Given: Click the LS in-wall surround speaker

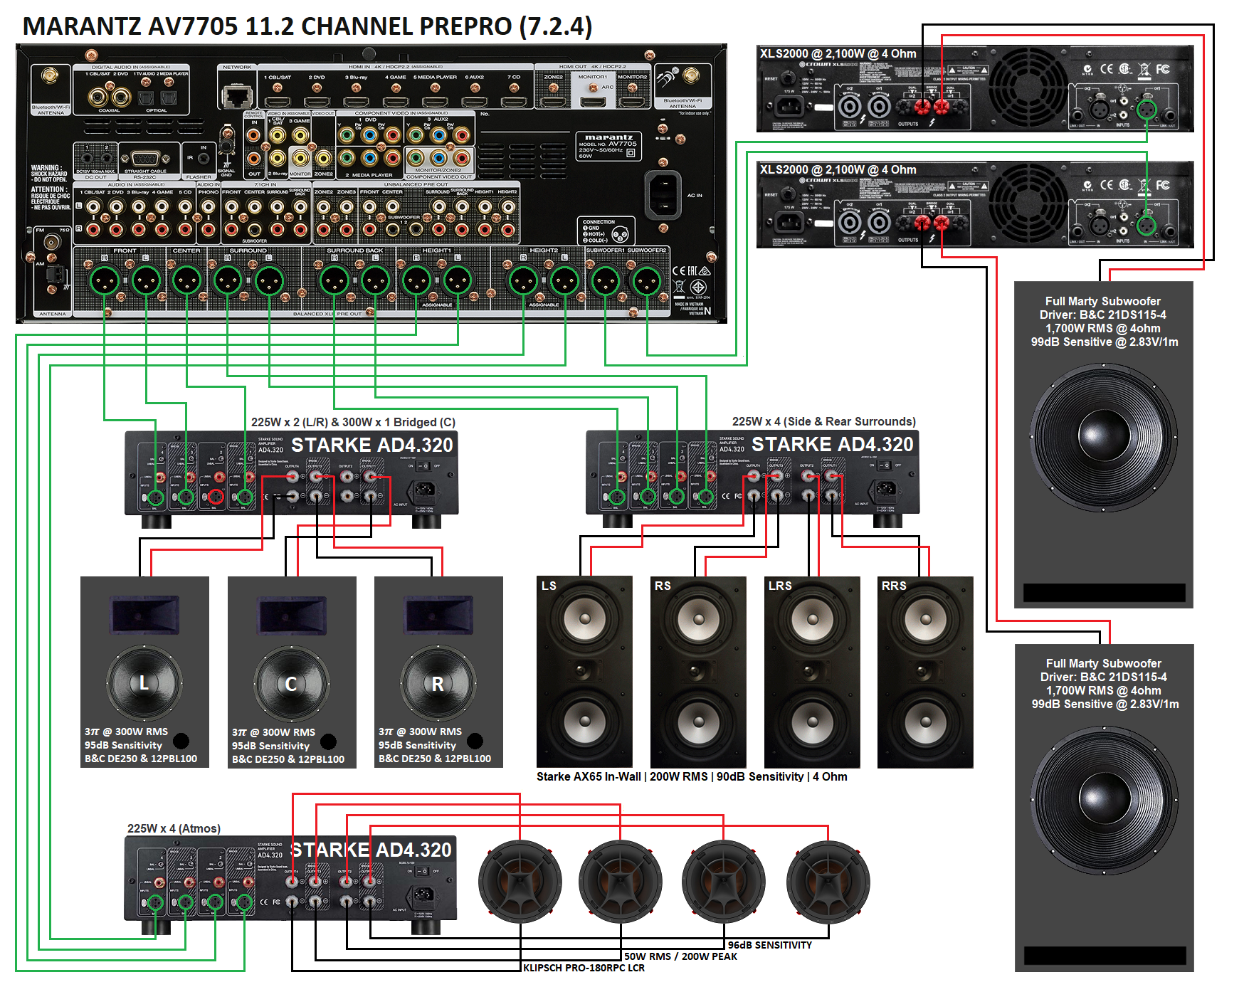Looking at the screenshot, I should (x=584, y=672).
